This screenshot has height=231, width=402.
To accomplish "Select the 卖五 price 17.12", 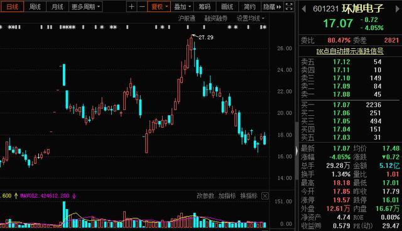I will click(342, 62).
